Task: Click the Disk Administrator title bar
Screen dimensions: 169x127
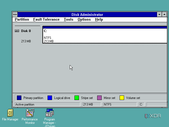Action: (x=87, y=15)
